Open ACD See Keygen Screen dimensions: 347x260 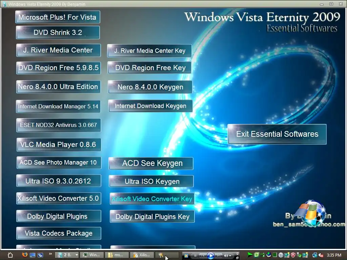[x=151, y=164]
